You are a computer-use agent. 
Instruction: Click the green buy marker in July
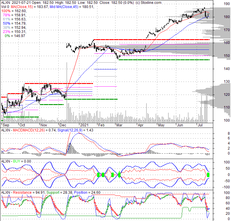point(208,175)
